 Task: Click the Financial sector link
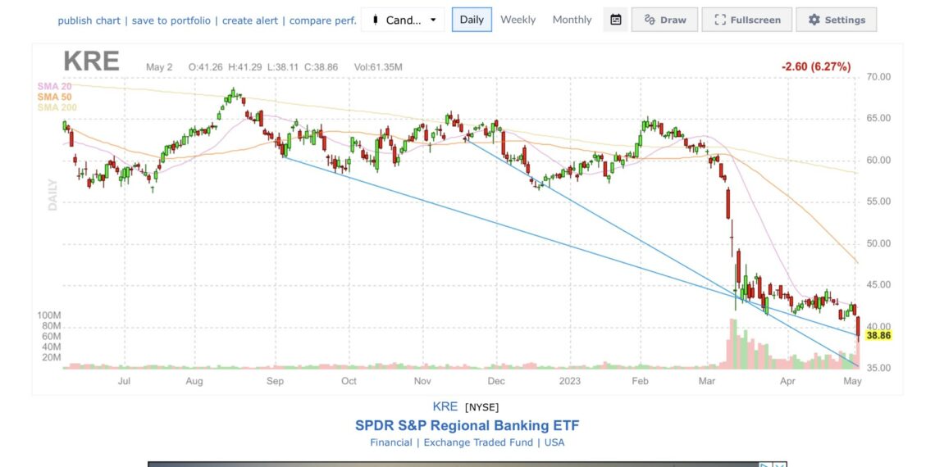pos(390,442)
